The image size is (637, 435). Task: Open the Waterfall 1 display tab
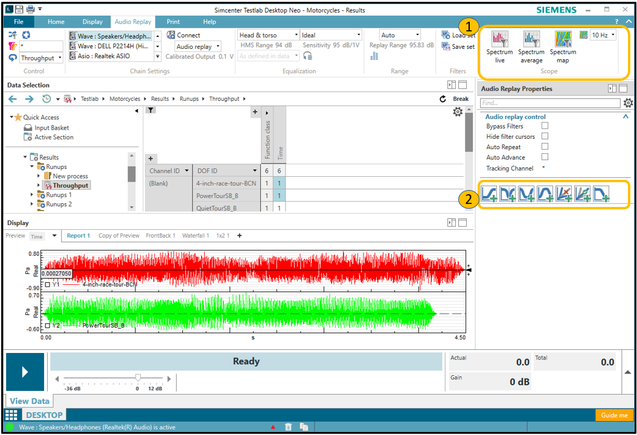[196, 236]
